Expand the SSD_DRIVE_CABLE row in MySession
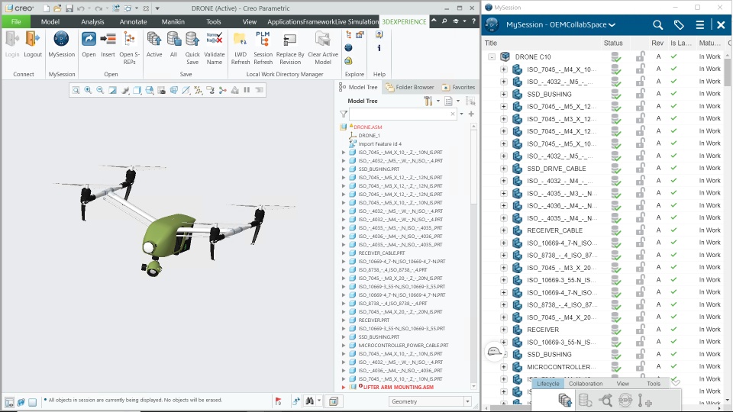 [x=503, y=169]
